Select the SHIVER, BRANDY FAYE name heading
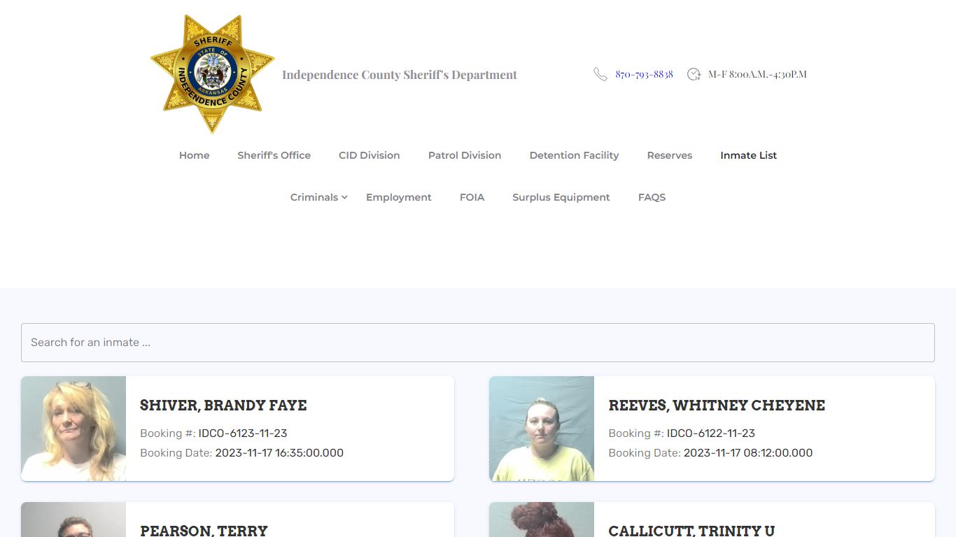Image resolution: width=956 pixels, height=537 pixels. tap(223, 406)
